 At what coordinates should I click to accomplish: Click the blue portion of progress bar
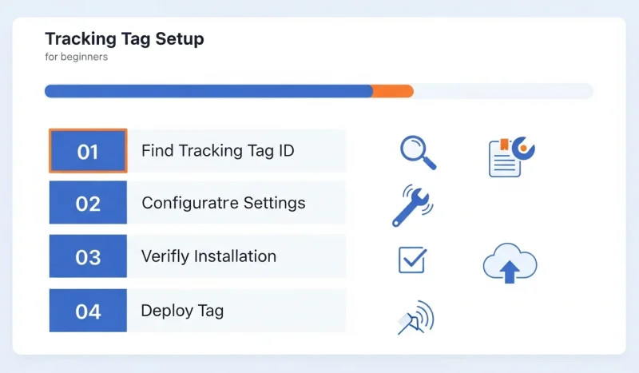coord(208,91)
